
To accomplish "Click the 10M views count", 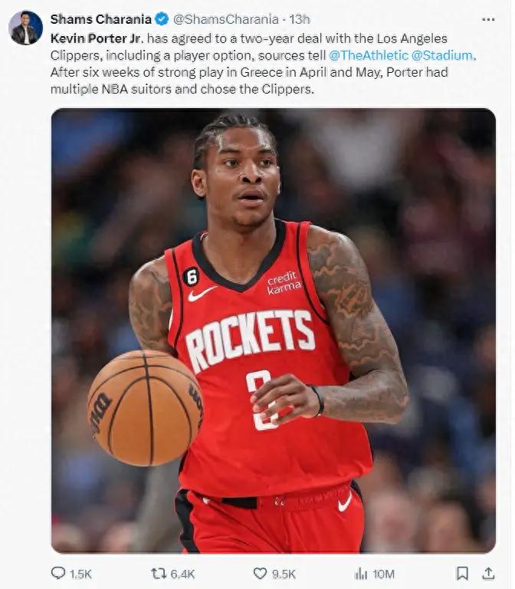I will tap(384, 574).
